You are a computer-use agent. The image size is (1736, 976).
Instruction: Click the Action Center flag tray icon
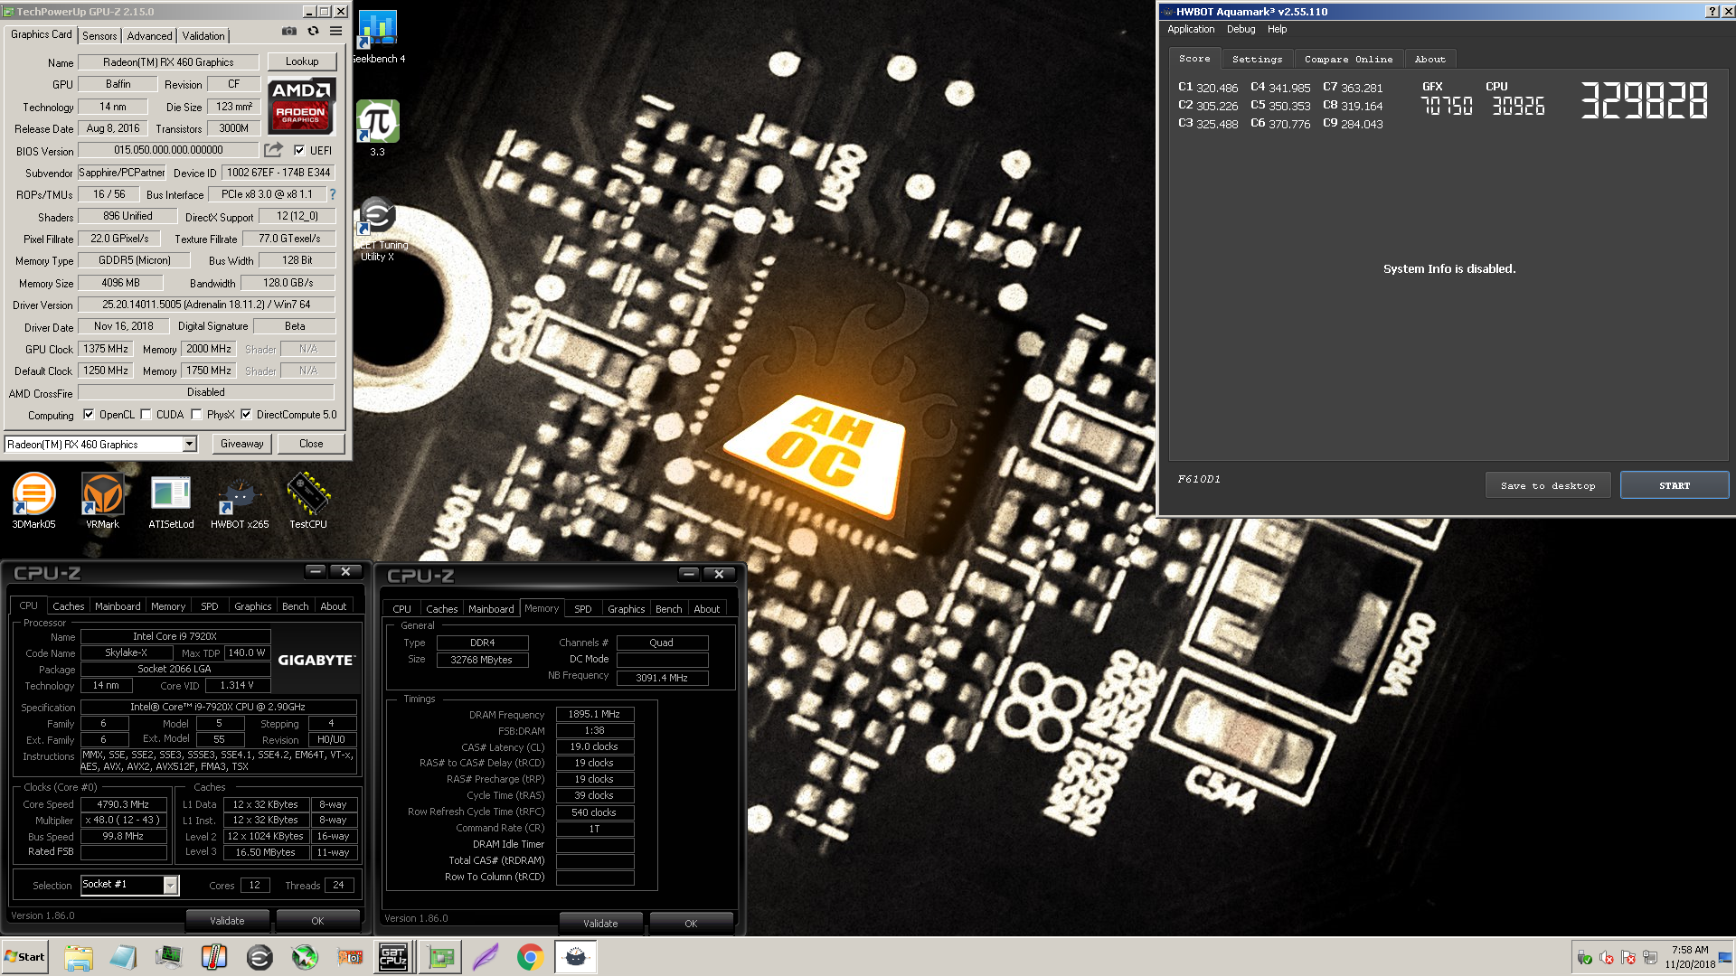tap(1628, 957)
